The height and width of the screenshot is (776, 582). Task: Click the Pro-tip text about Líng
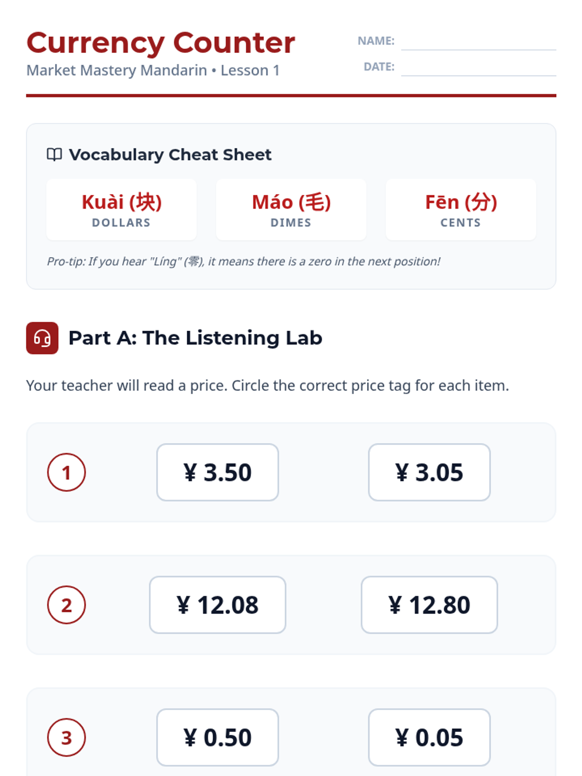click(243, 261)
